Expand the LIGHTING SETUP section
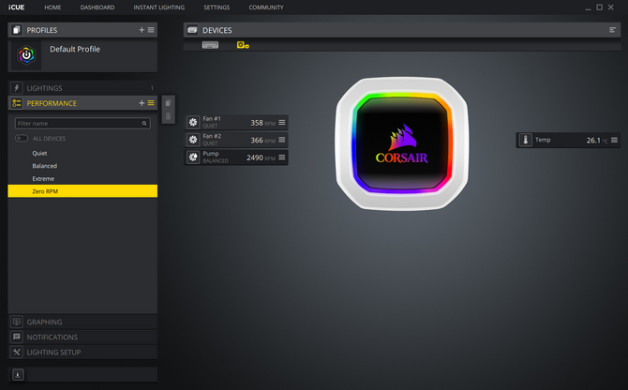Screen dimensions: 628x390 tap(82, 352)
